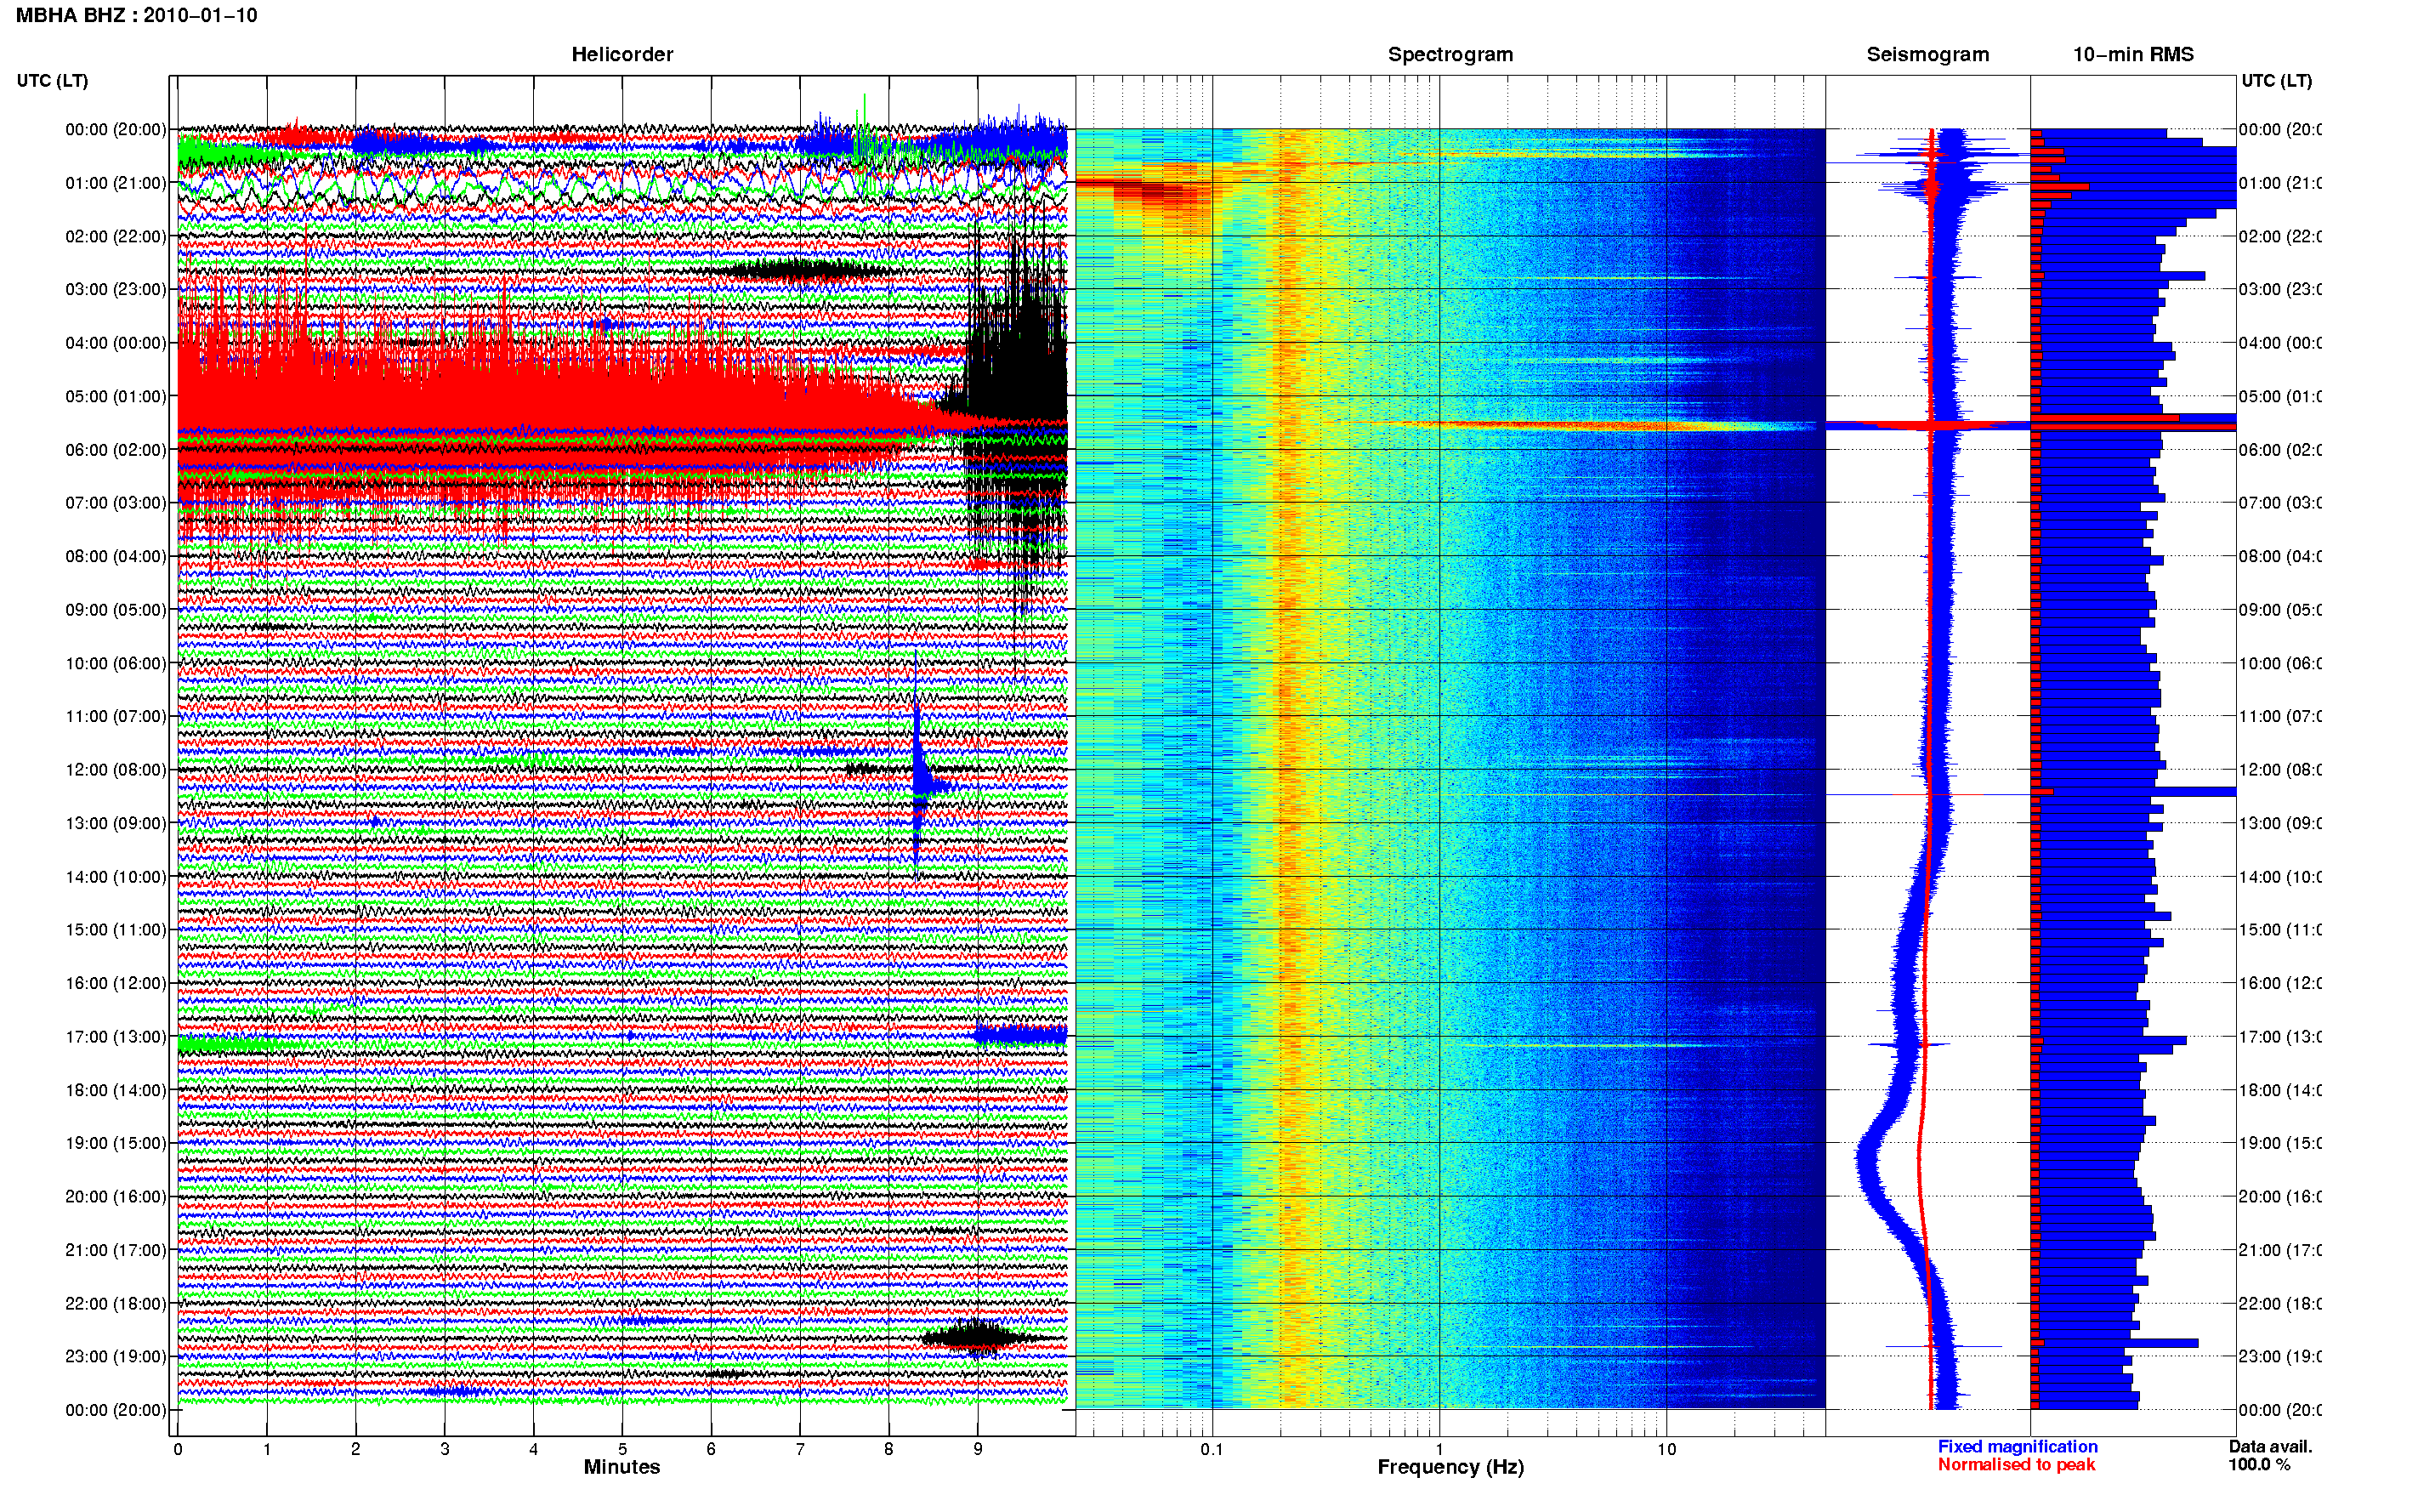The width and height of the screenshot is (2418, 1512).
Task: Click the 'UTC (LT)' label left of Helicorder
Action: coord(52,80)
